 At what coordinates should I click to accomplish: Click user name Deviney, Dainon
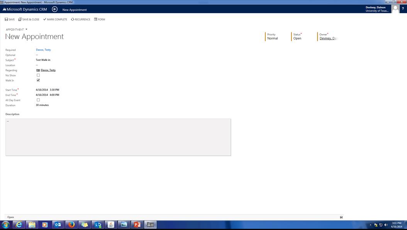coord(375,7)
